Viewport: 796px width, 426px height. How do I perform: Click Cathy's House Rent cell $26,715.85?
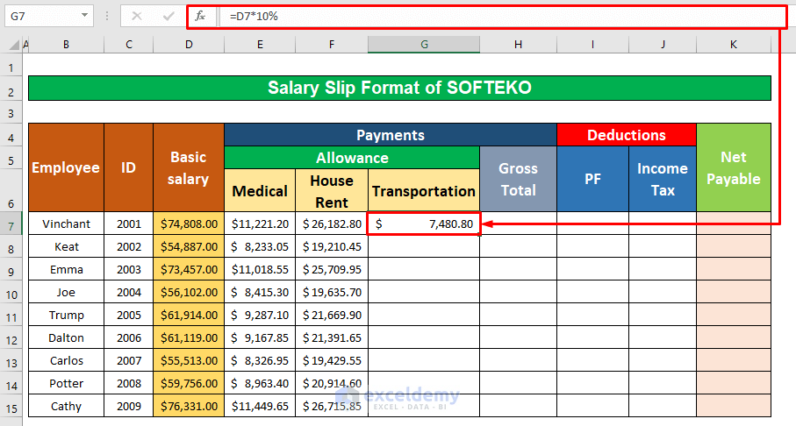(x=331, y=406)
